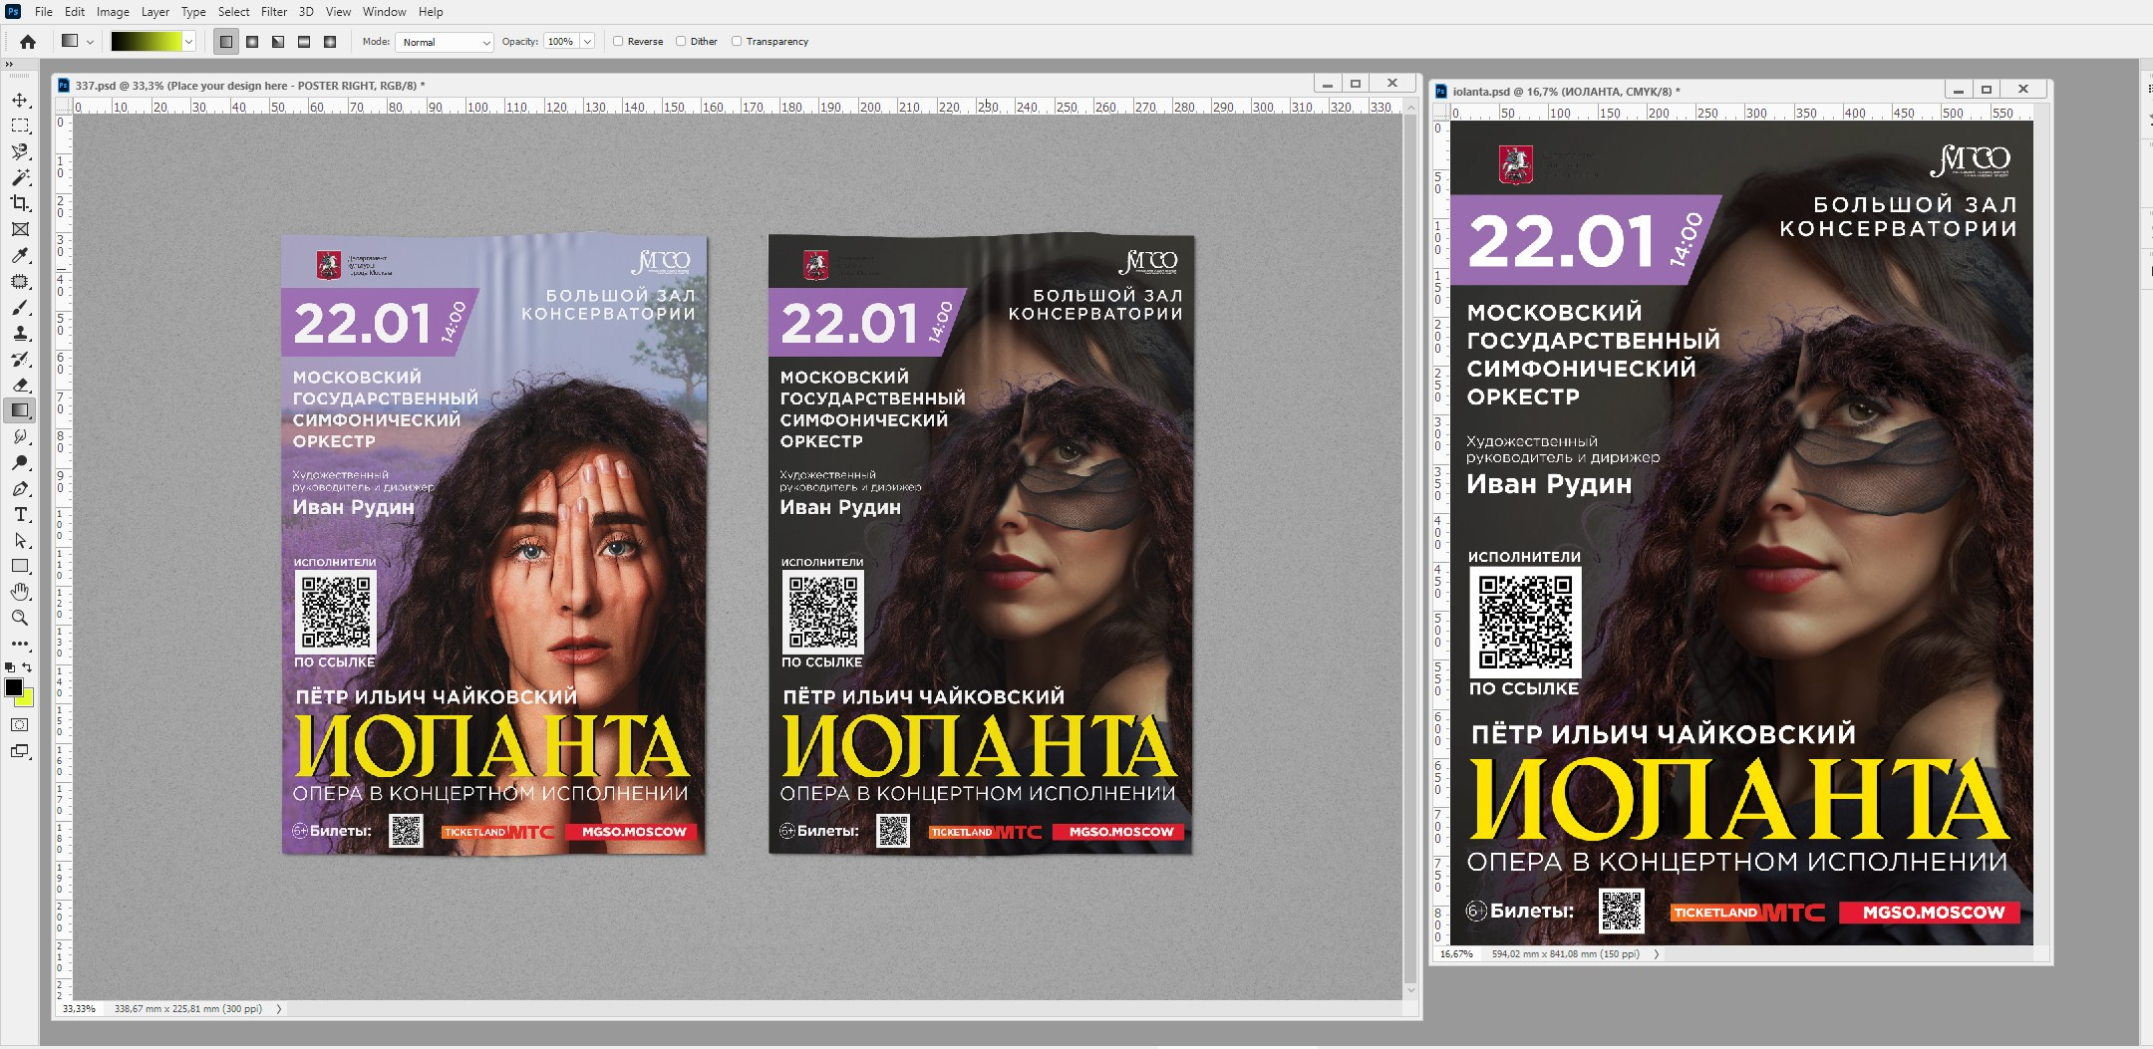Activate the Magic Wand tool
Screen dimensions: 2153x1049
20,177
